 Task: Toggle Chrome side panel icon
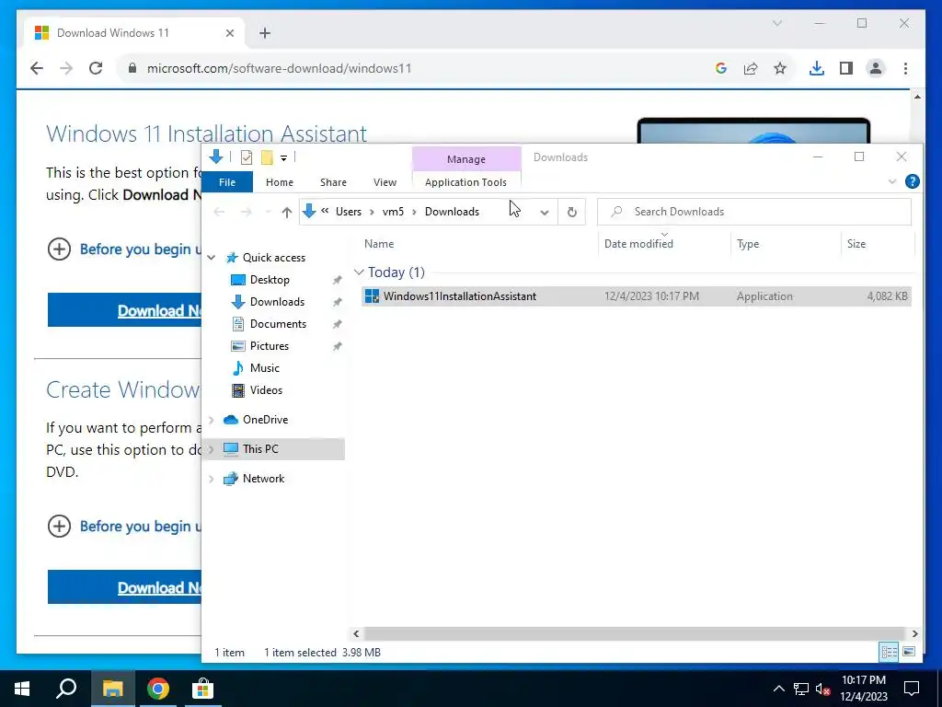point(846,68)
